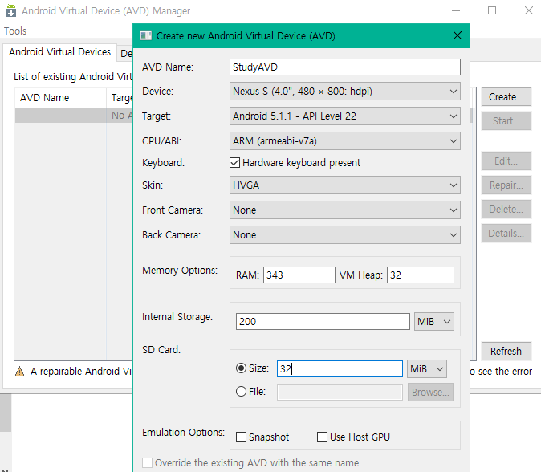Image resolution: width=541 pixels, height=472 pixels.
Task: Click the AVD Manager app icon in title bar
Action: pyautogui.click(x=11, y=10)
